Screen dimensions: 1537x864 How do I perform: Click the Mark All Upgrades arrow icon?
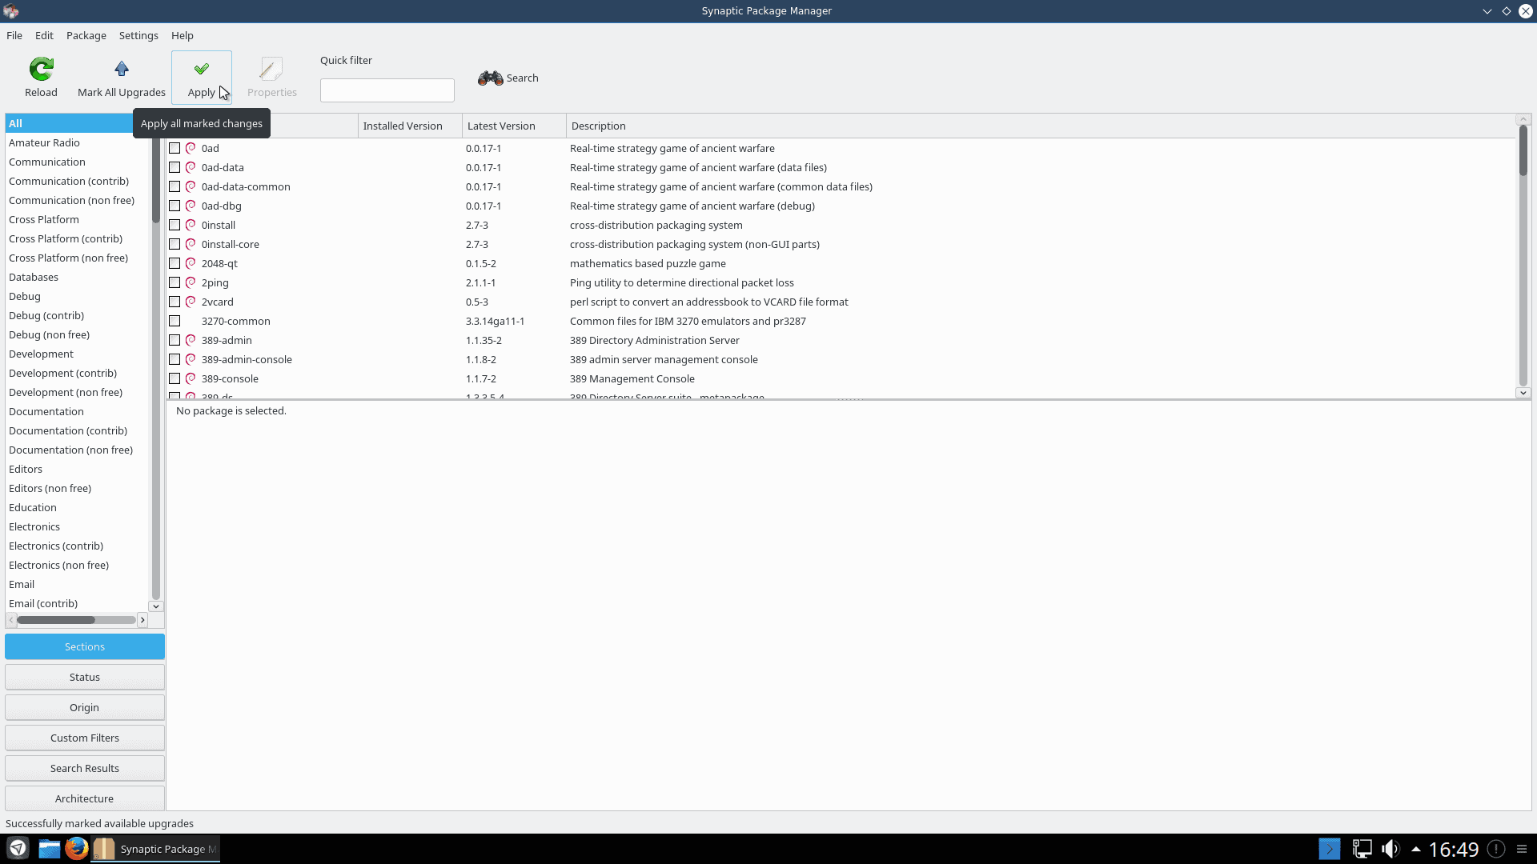(x=122, y=69)
